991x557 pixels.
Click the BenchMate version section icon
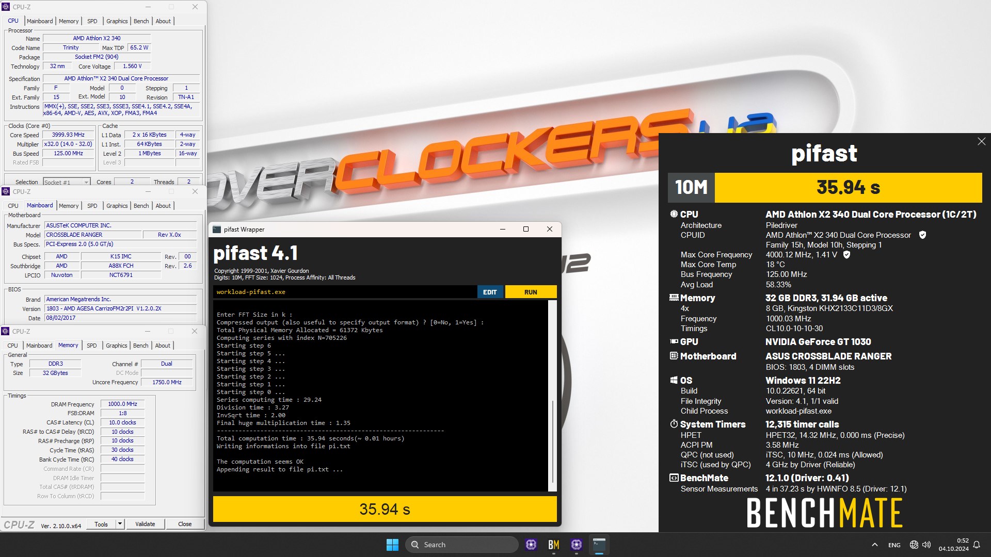pyautogui.click(x=674, y=478)
